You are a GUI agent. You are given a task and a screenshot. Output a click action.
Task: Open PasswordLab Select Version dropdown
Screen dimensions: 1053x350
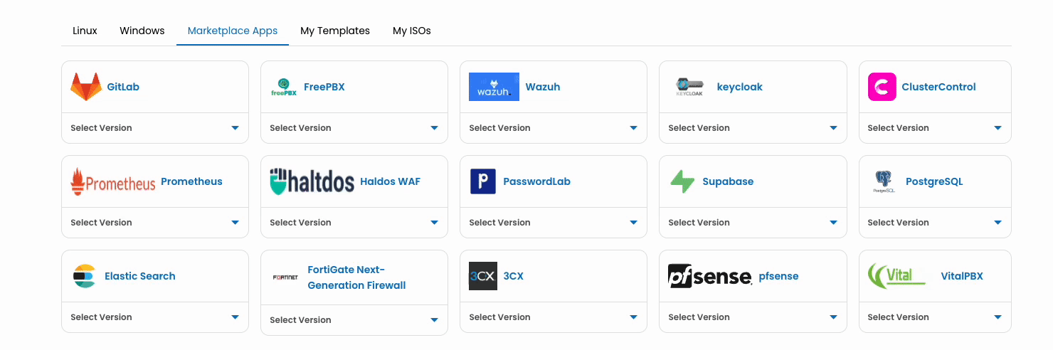pyautogui.click(x=554, y=223)
